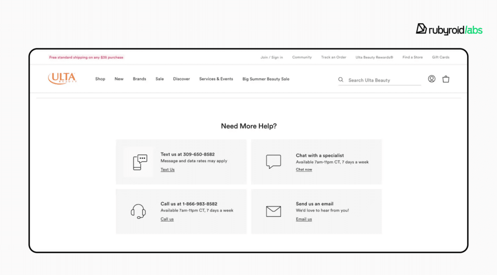Click the Chat now link
Screen dimensions: 497x275
point(304,170)
